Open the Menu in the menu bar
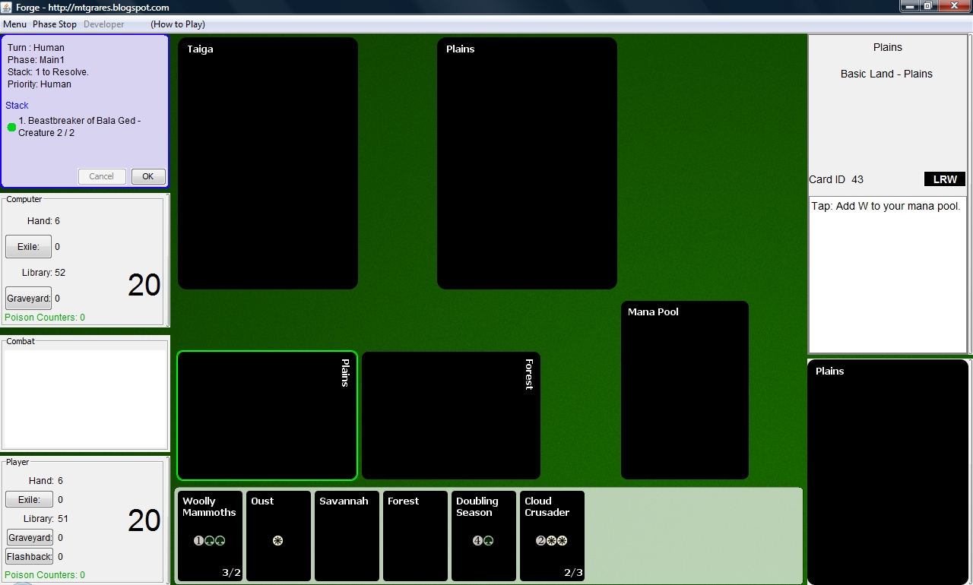Viewport: 973px width, 585px height. tap(14, 24)
